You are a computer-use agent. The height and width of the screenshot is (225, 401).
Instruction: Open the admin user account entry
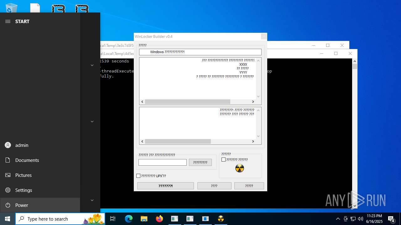[x=40, y=145]
